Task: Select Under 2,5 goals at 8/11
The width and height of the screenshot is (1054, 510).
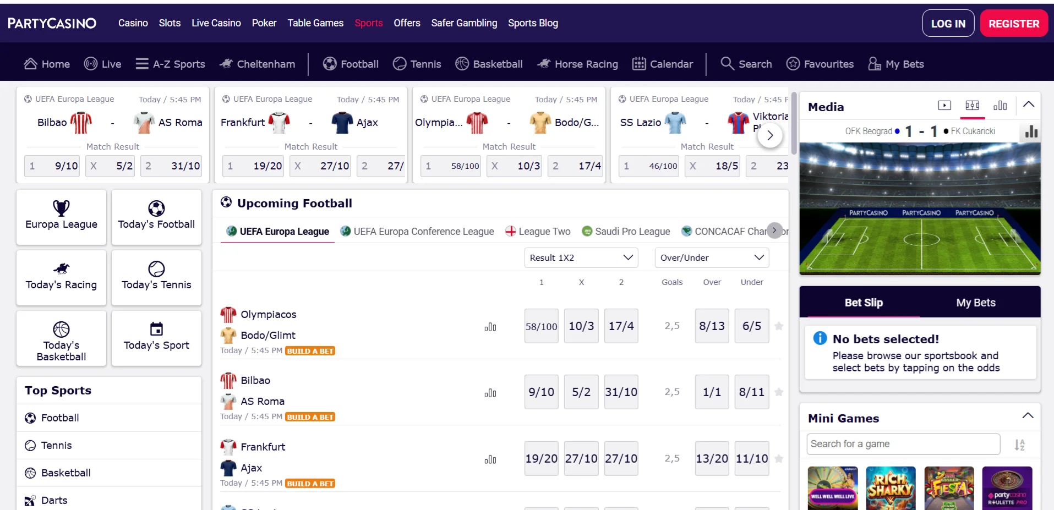Action: 752,392
